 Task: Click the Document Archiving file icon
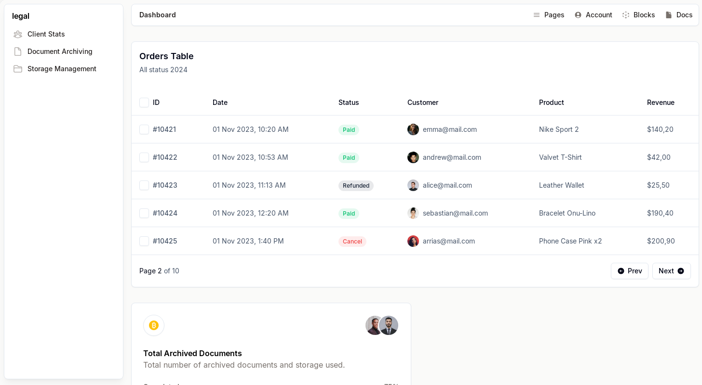[x=18, y=51]
